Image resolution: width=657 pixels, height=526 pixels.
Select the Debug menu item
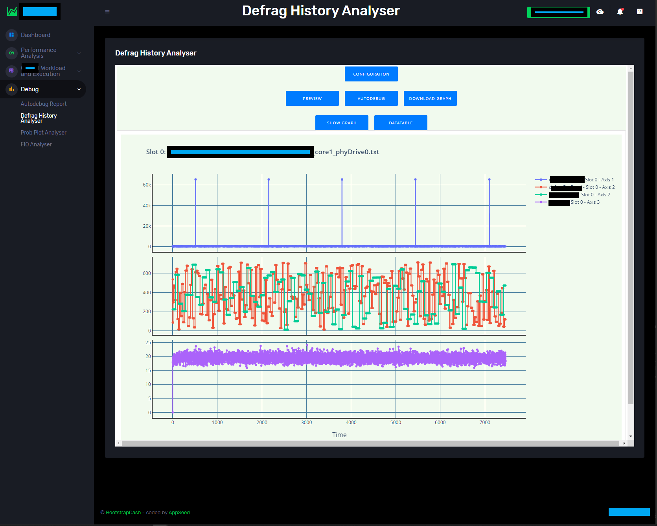[30, 89]
